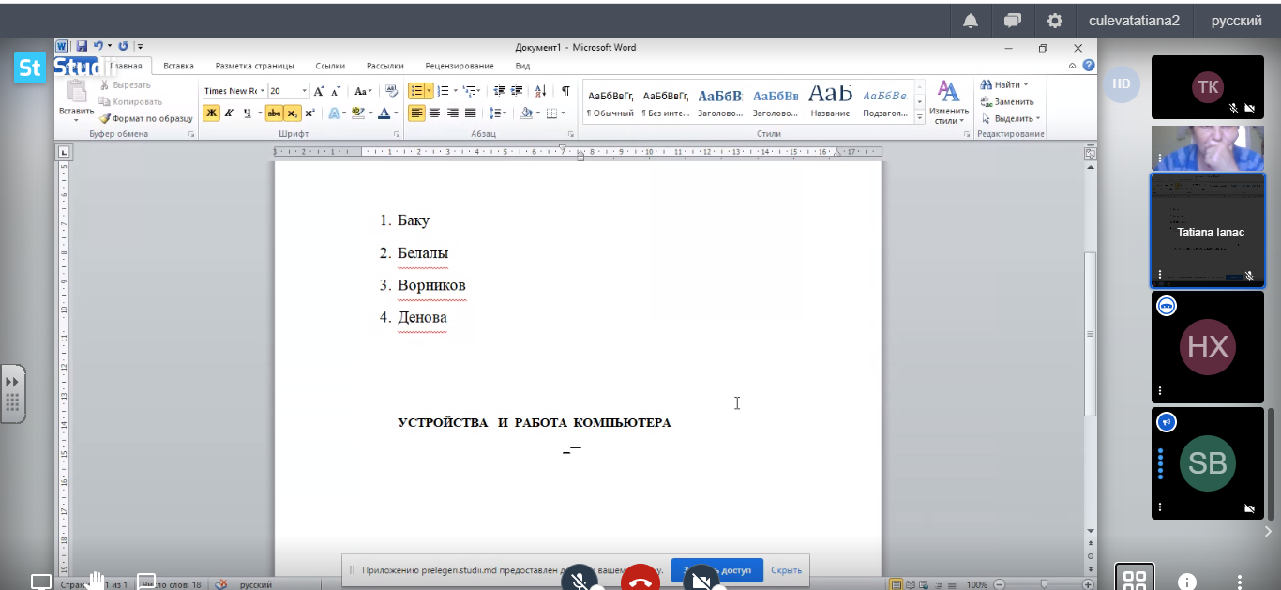This screenshot has width=1281, height=590.
Task: Toggle strikethrough abc formatting
Action: (x=274, y=113)
